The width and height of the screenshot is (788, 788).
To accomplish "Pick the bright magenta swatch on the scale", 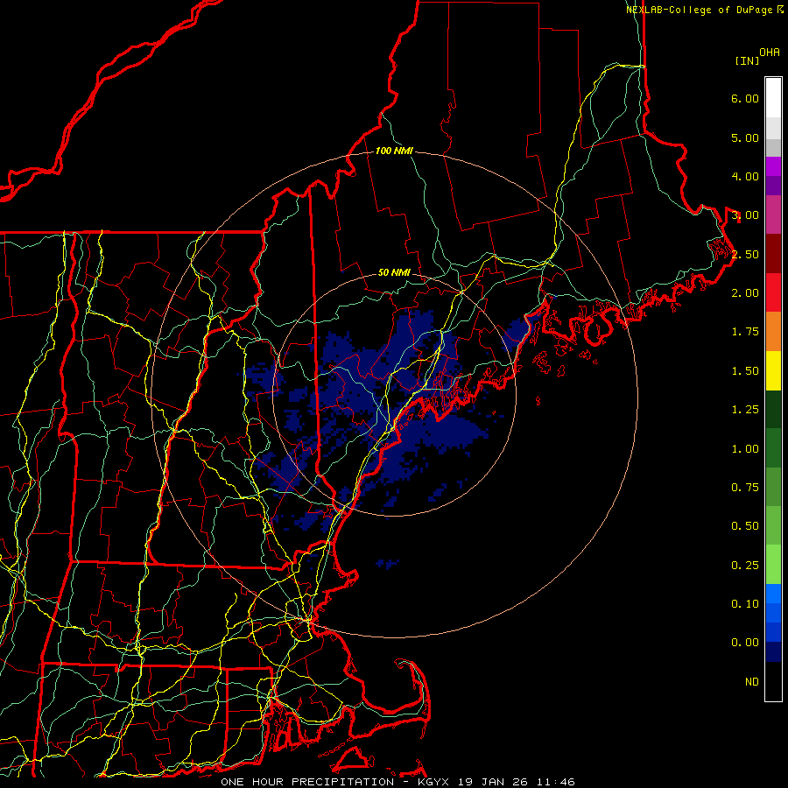I will click(x=773, y=166).
